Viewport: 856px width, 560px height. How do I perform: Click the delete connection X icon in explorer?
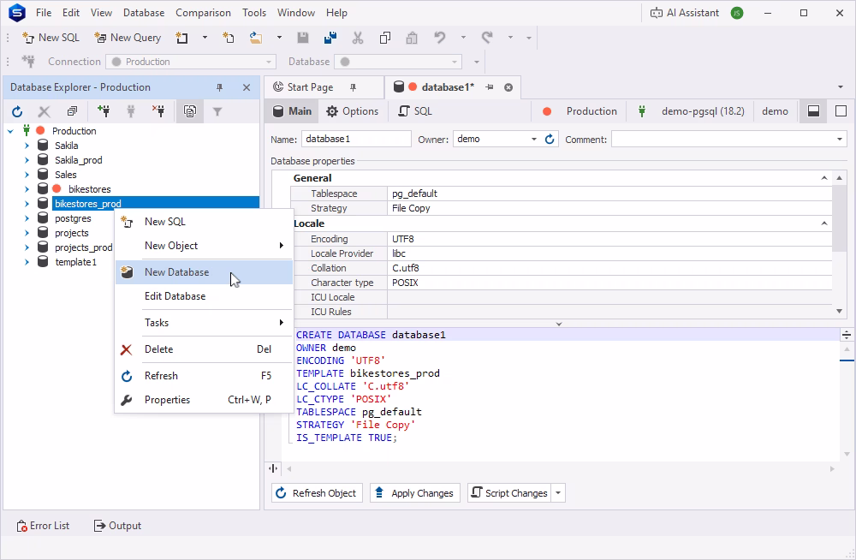click(45, 111)
